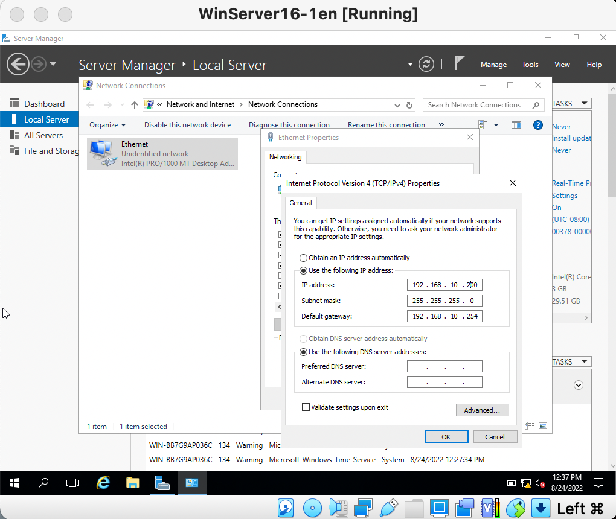The width and height of the screenshot is (616, 519).
Task: Open navigation history dropdown in Server Manager
Action: (53, 64)
